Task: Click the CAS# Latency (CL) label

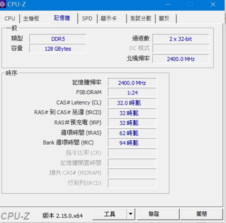Action: point(79,103)
